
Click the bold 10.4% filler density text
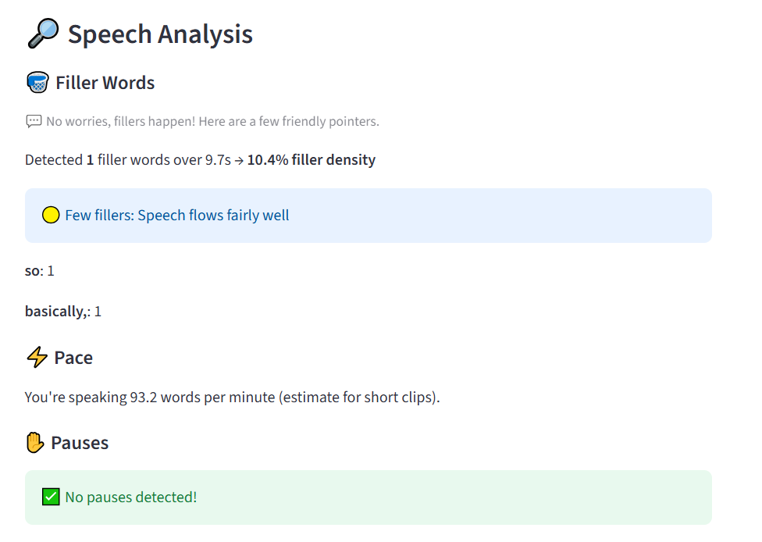[x=312, y=160]
